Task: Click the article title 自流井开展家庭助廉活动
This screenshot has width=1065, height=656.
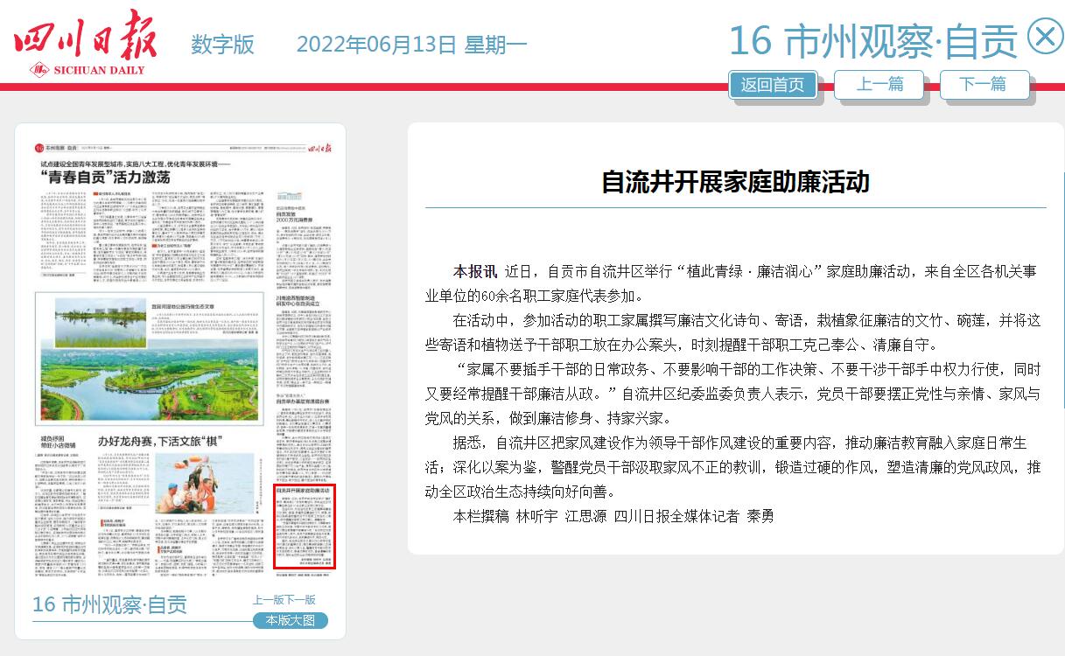Action: point(736,182)
